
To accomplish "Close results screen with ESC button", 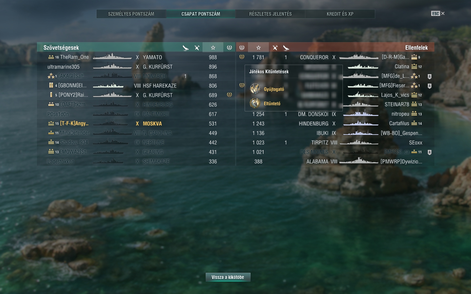I will pyautogui.click(x=438, y=13).
